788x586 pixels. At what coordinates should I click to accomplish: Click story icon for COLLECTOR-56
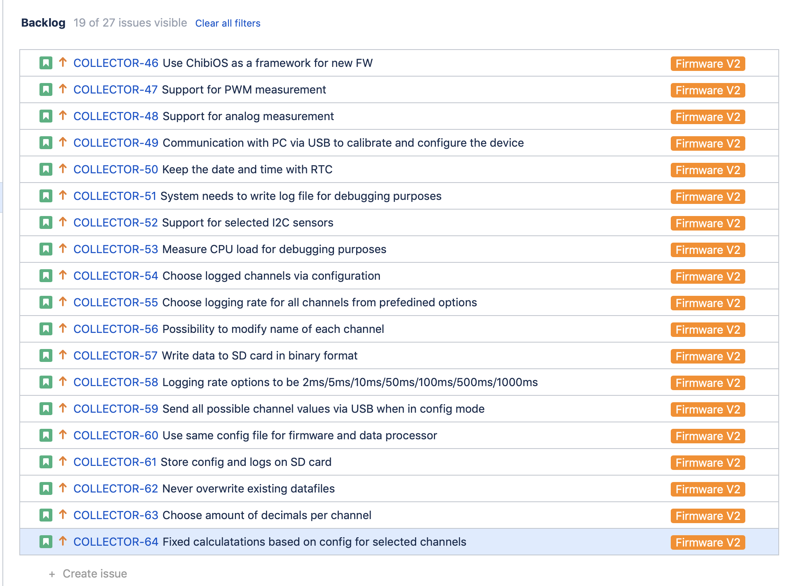click(46, 329)
